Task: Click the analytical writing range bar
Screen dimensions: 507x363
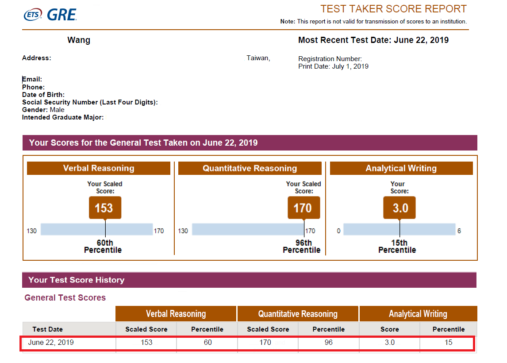Action: tap(399, 229)
